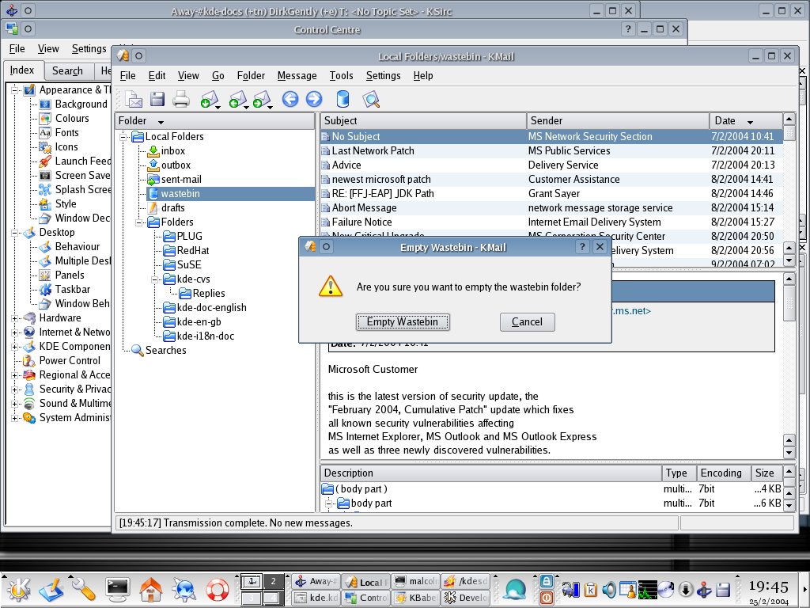Open Control Centre's View menu
Viewport: 810px width, 608px height.
[48, 48]
